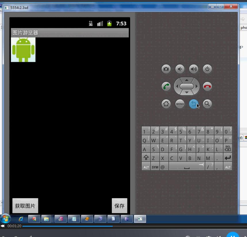Viewport: 247px width, 237px height.
Task: Click the D-pad center select button
Action: 187,86
